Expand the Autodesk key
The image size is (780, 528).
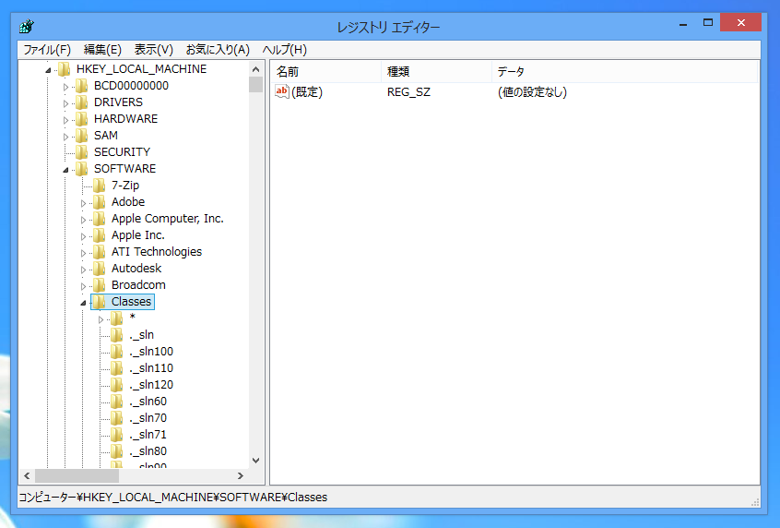click(83, 270)
